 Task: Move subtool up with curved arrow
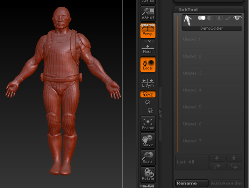click(217, 166)
